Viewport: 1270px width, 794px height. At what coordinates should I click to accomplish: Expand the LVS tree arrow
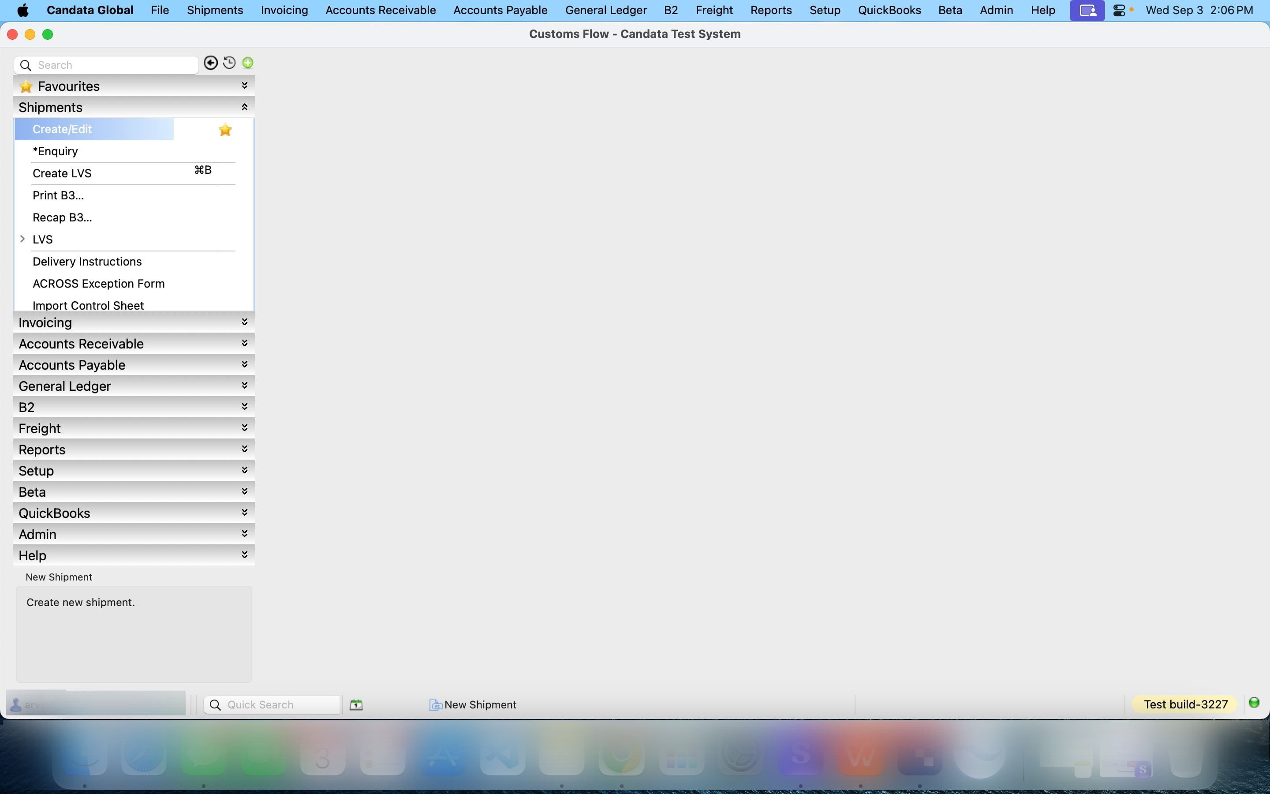(22, 240)
